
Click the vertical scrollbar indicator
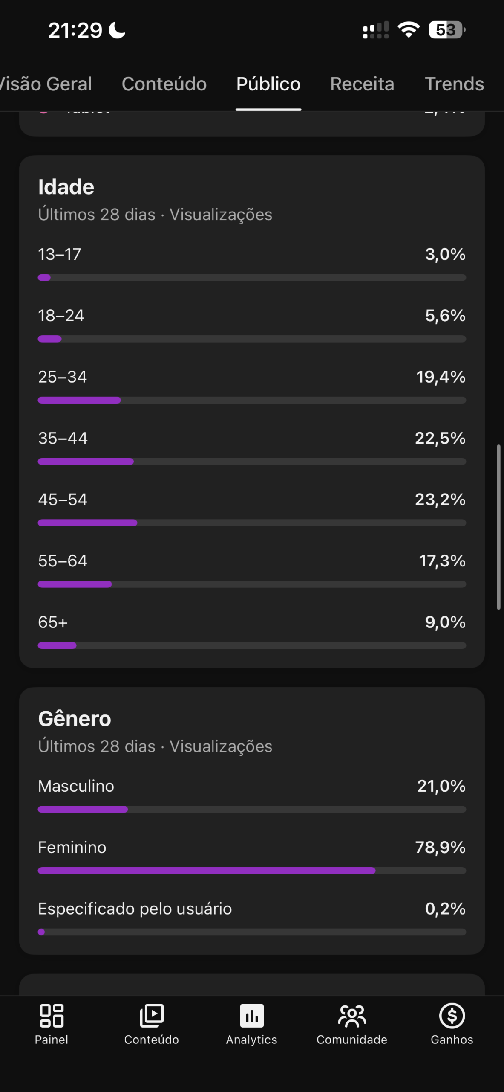pos(498,527)
